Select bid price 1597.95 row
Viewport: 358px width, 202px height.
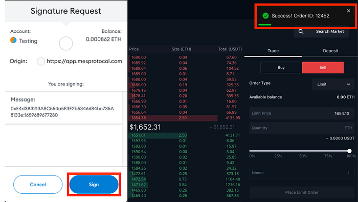(185, 140)
